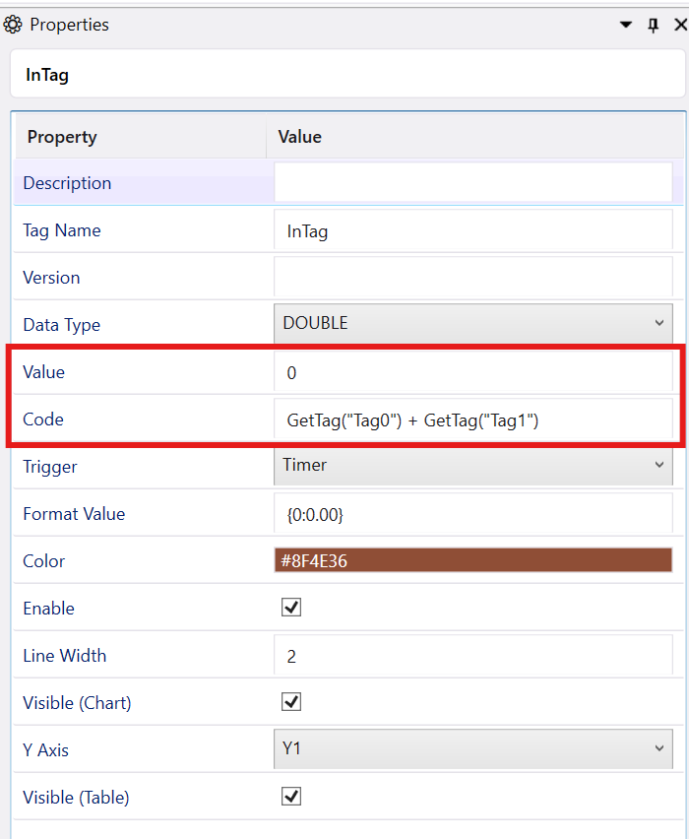Select the Tag Name property label

click(61, 230)
